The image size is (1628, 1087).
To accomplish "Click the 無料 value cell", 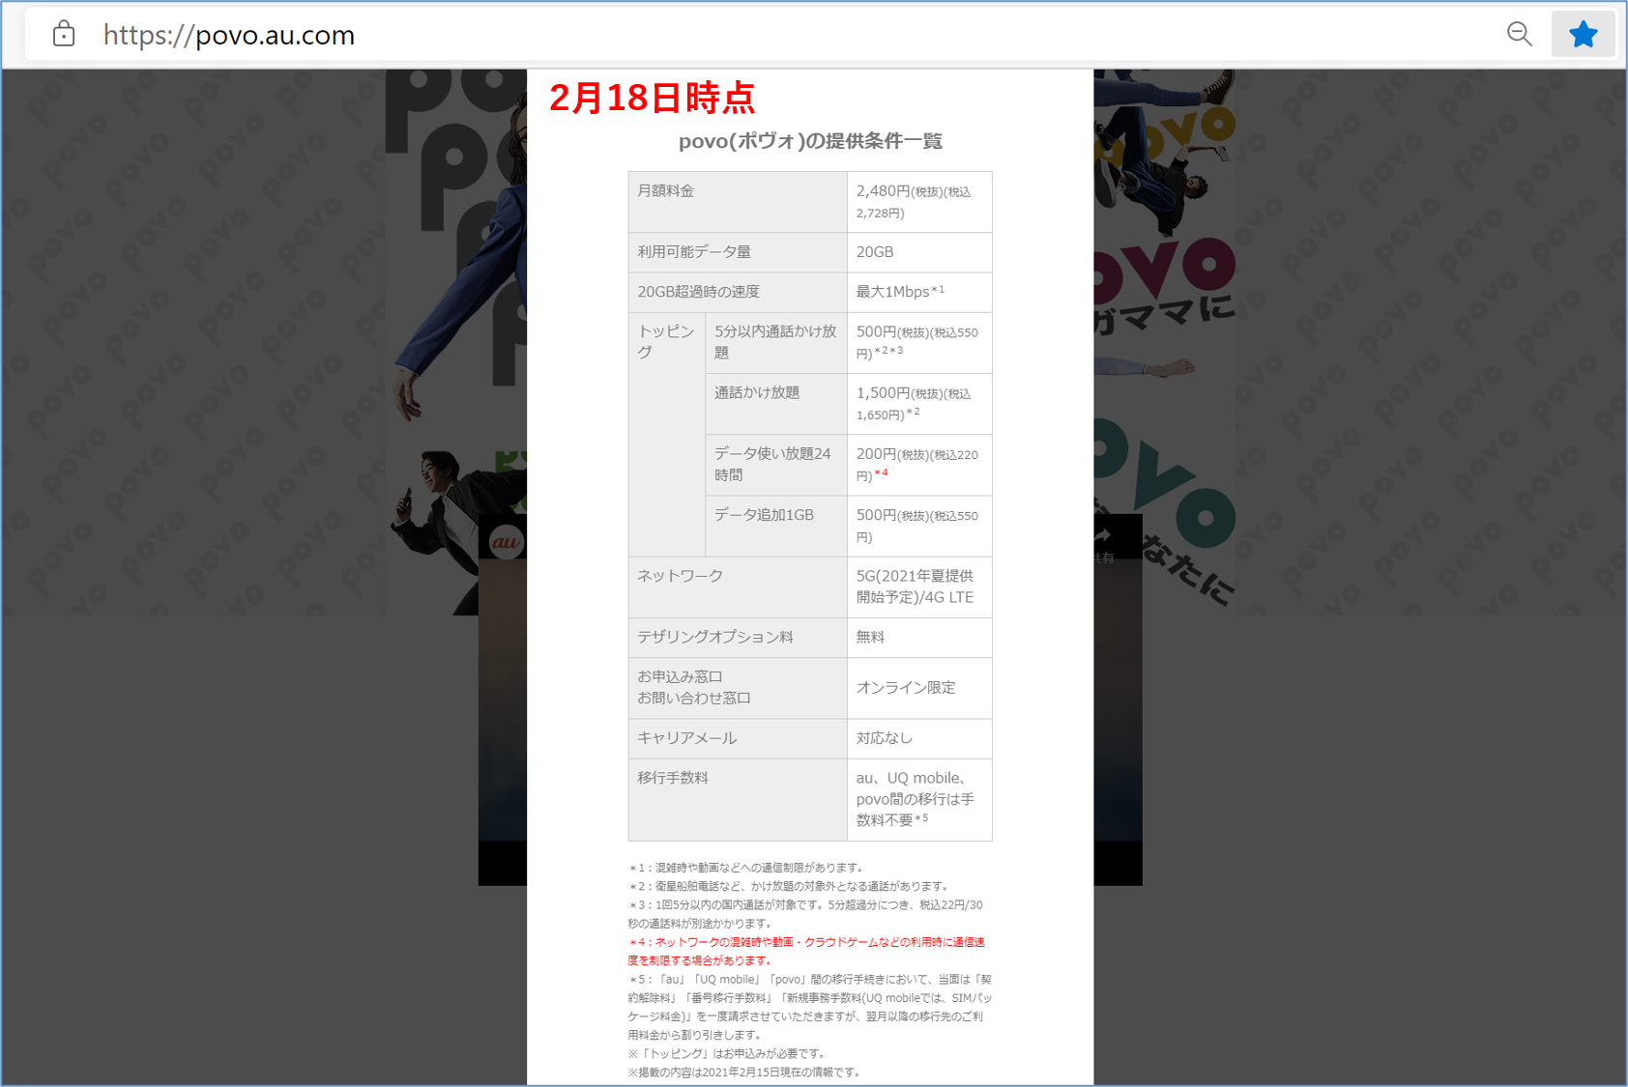I will [919, 638].
